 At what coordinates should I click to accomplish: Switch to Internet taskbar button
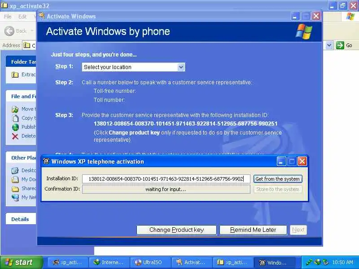[109, 262]
